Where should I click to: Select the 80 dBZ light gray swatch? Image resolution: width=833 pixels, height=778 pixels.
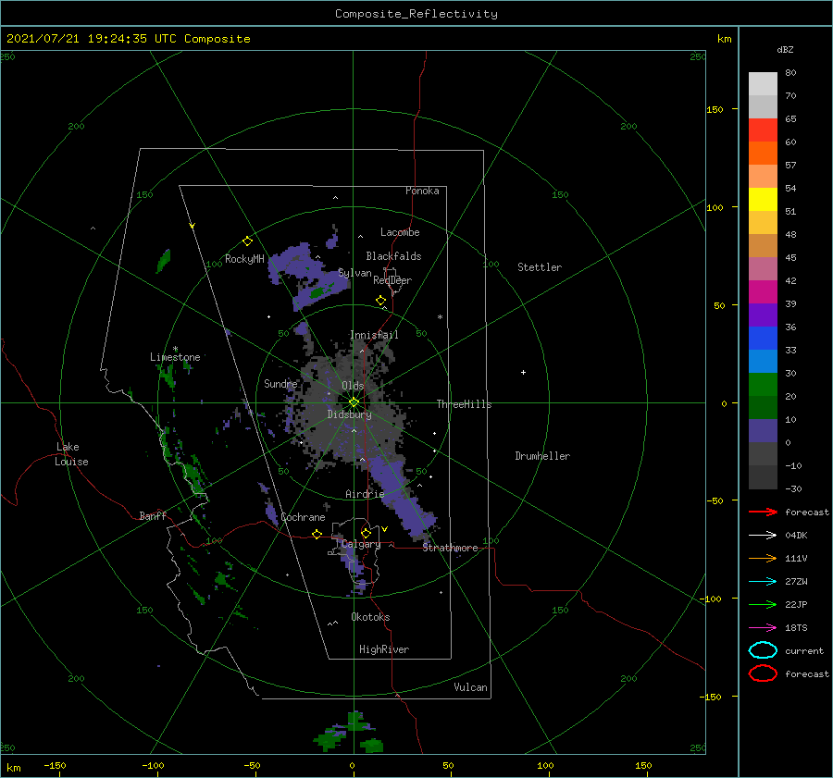[x=763, y=83]
